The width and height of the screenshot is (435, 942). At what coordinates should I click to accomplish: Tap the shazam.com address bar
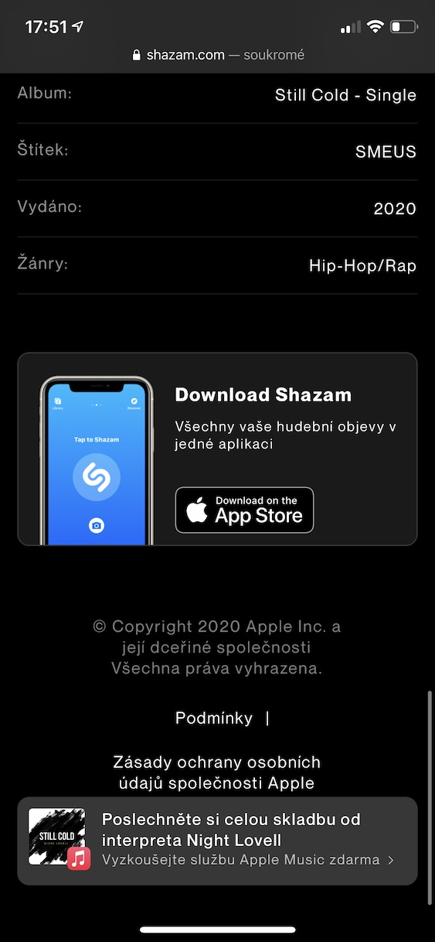pos(218,55)
